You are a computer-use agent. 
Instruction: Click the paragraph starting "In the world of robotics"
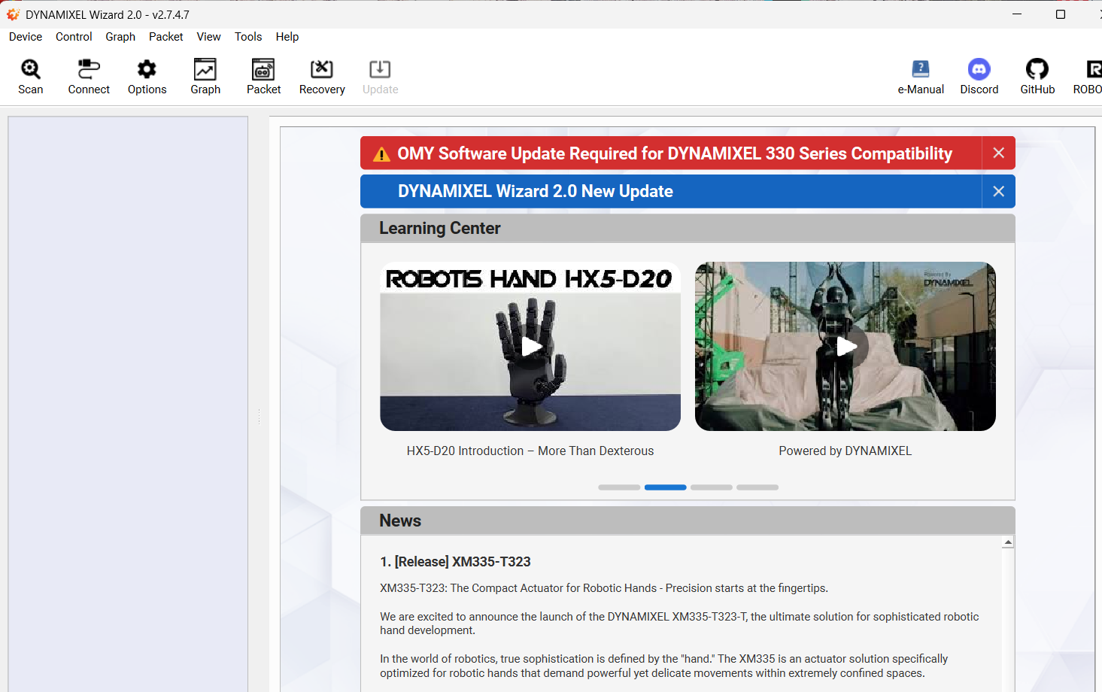click(x=663, y=666)
